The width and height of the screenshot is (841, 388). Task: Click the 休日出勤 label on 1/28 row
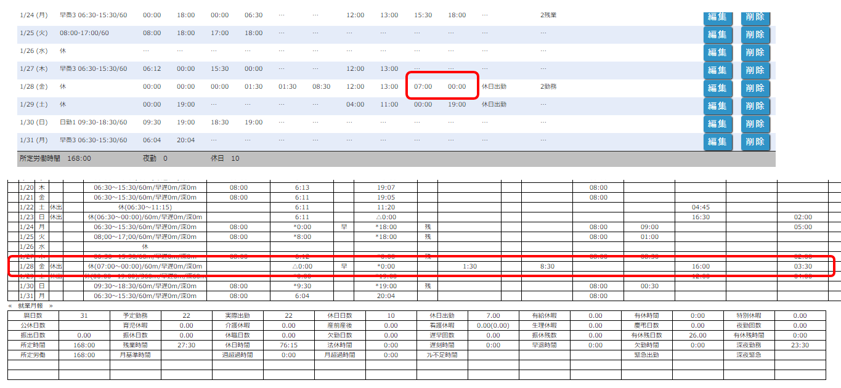click(x=494, y=87)
